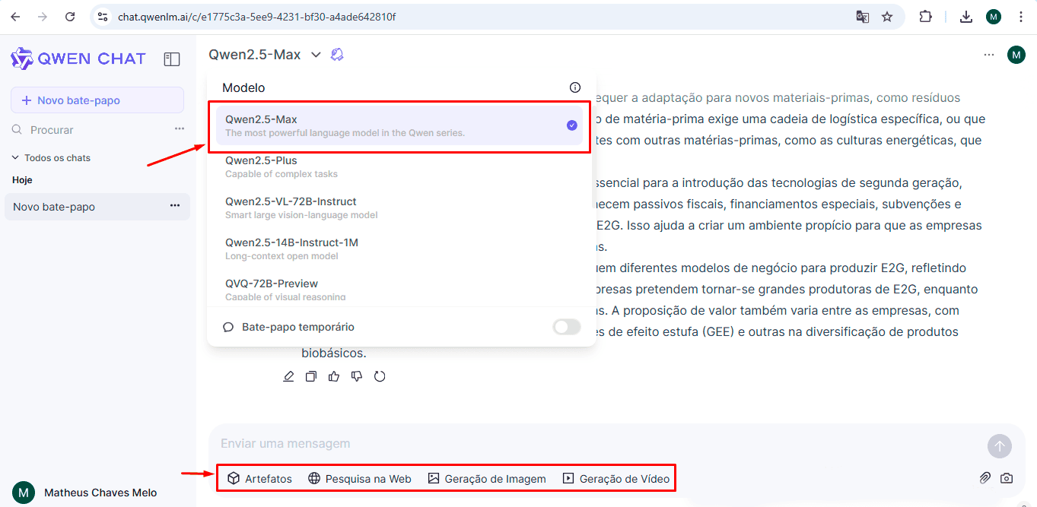This screenshot has width=1037, height=507.
Task: Open the three-dot menu on the Novo bate-papo chat
Action: coord(175,206)
